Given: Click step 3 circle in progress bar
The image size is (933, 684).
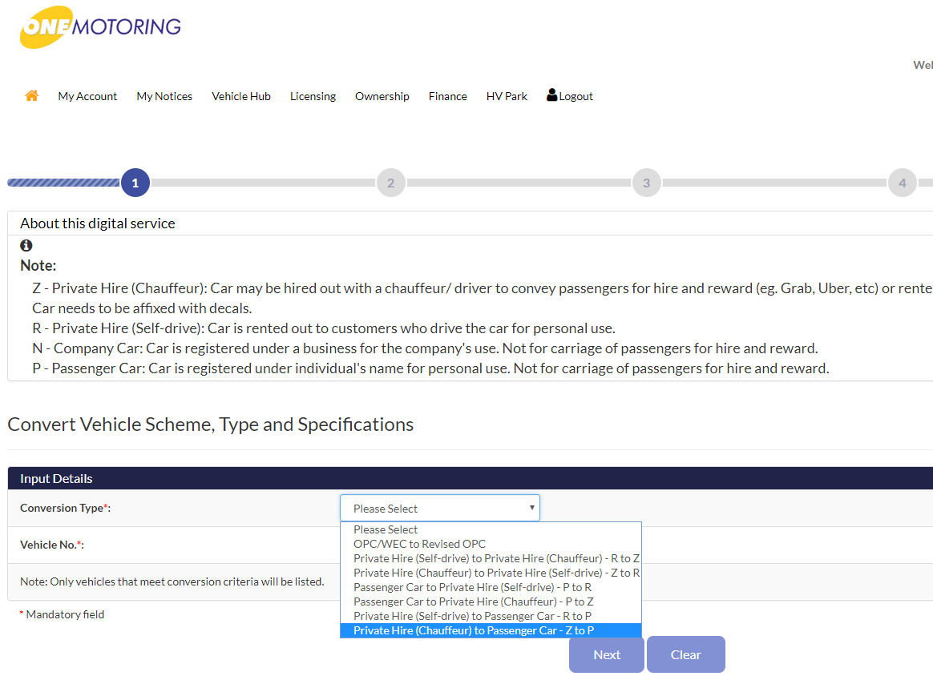Looking at the screenshot, I should click(646, 183).
